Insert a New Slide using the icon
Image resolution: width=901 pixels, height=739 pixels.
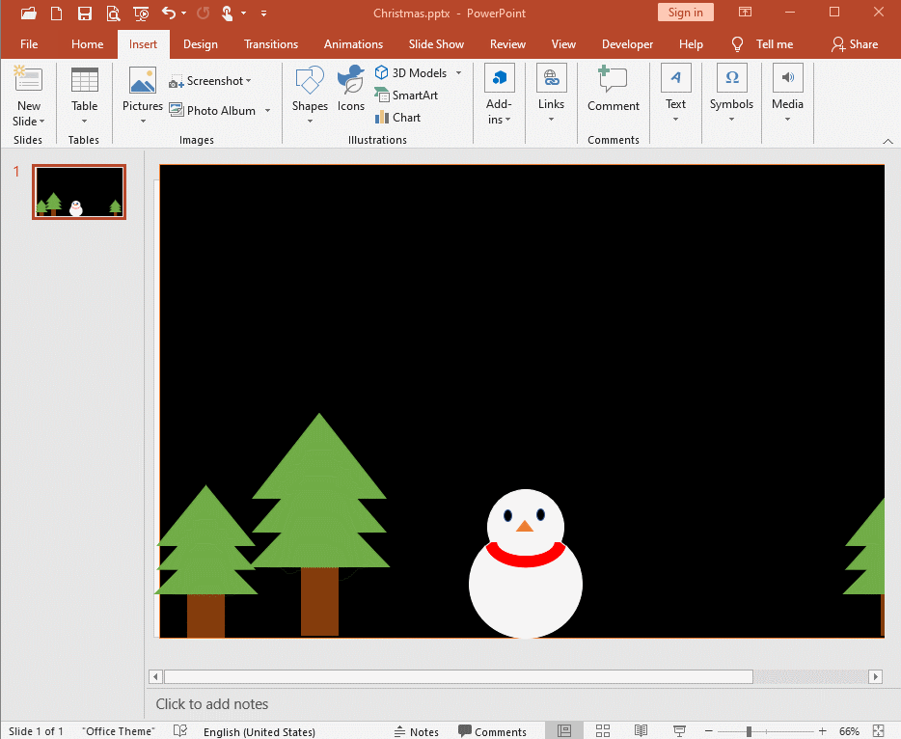(28, 79)
